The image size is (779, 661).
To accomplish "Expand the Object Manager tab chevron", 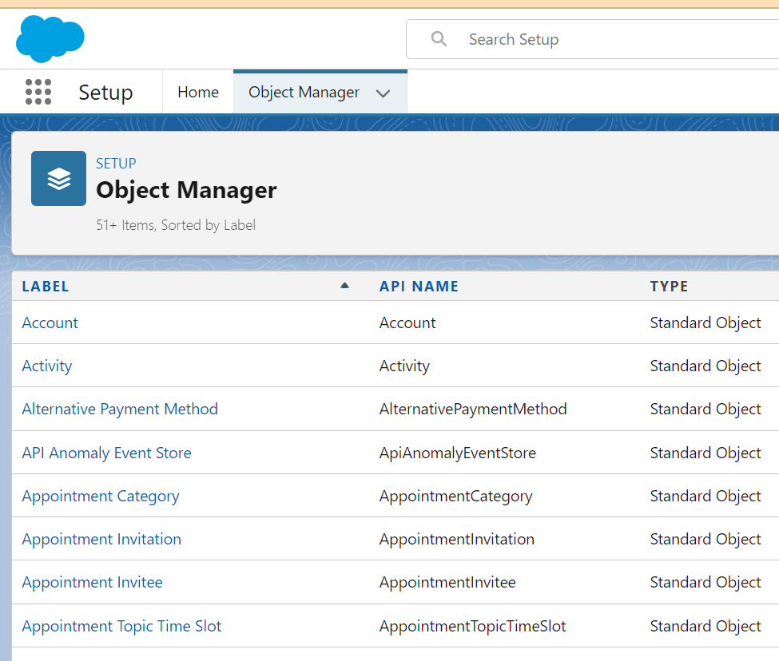I will pos(383,93).
